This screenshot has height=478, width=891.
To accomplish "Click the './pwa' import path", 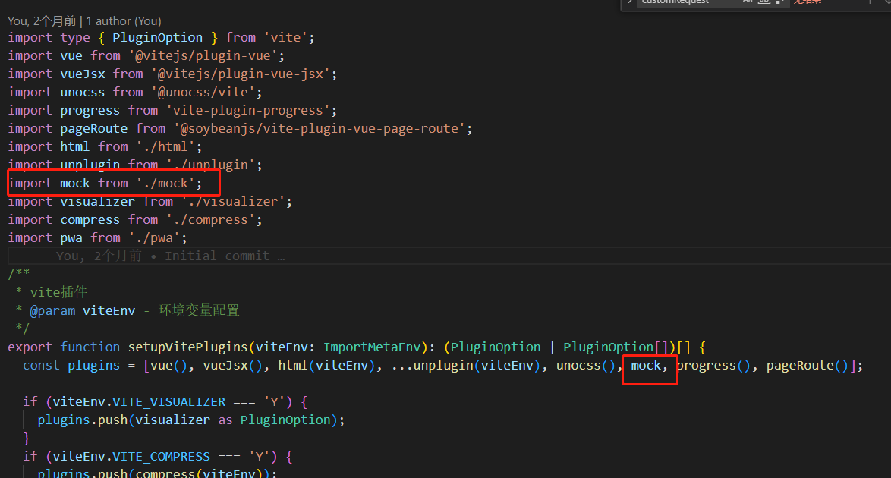I will [x=154, y=237].
